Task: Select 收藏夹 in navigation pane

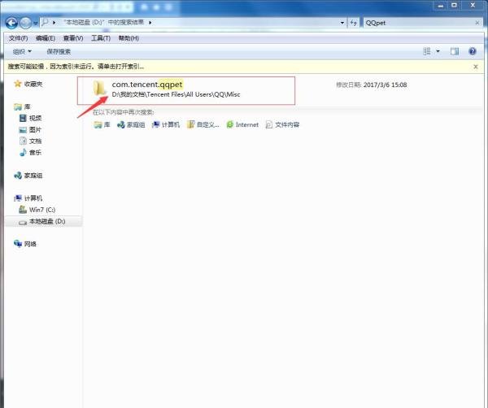Action: coord(33,84)
